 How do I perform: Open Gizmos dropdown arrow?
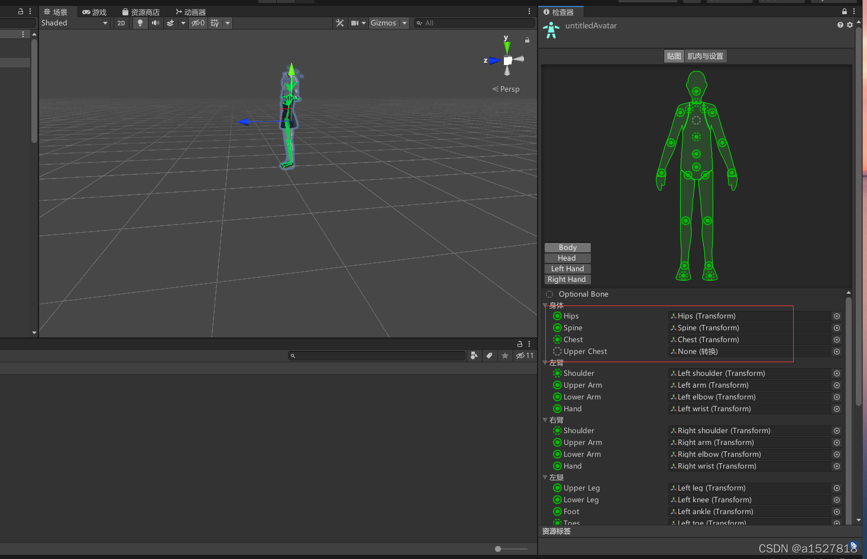(x=405, y=23)
